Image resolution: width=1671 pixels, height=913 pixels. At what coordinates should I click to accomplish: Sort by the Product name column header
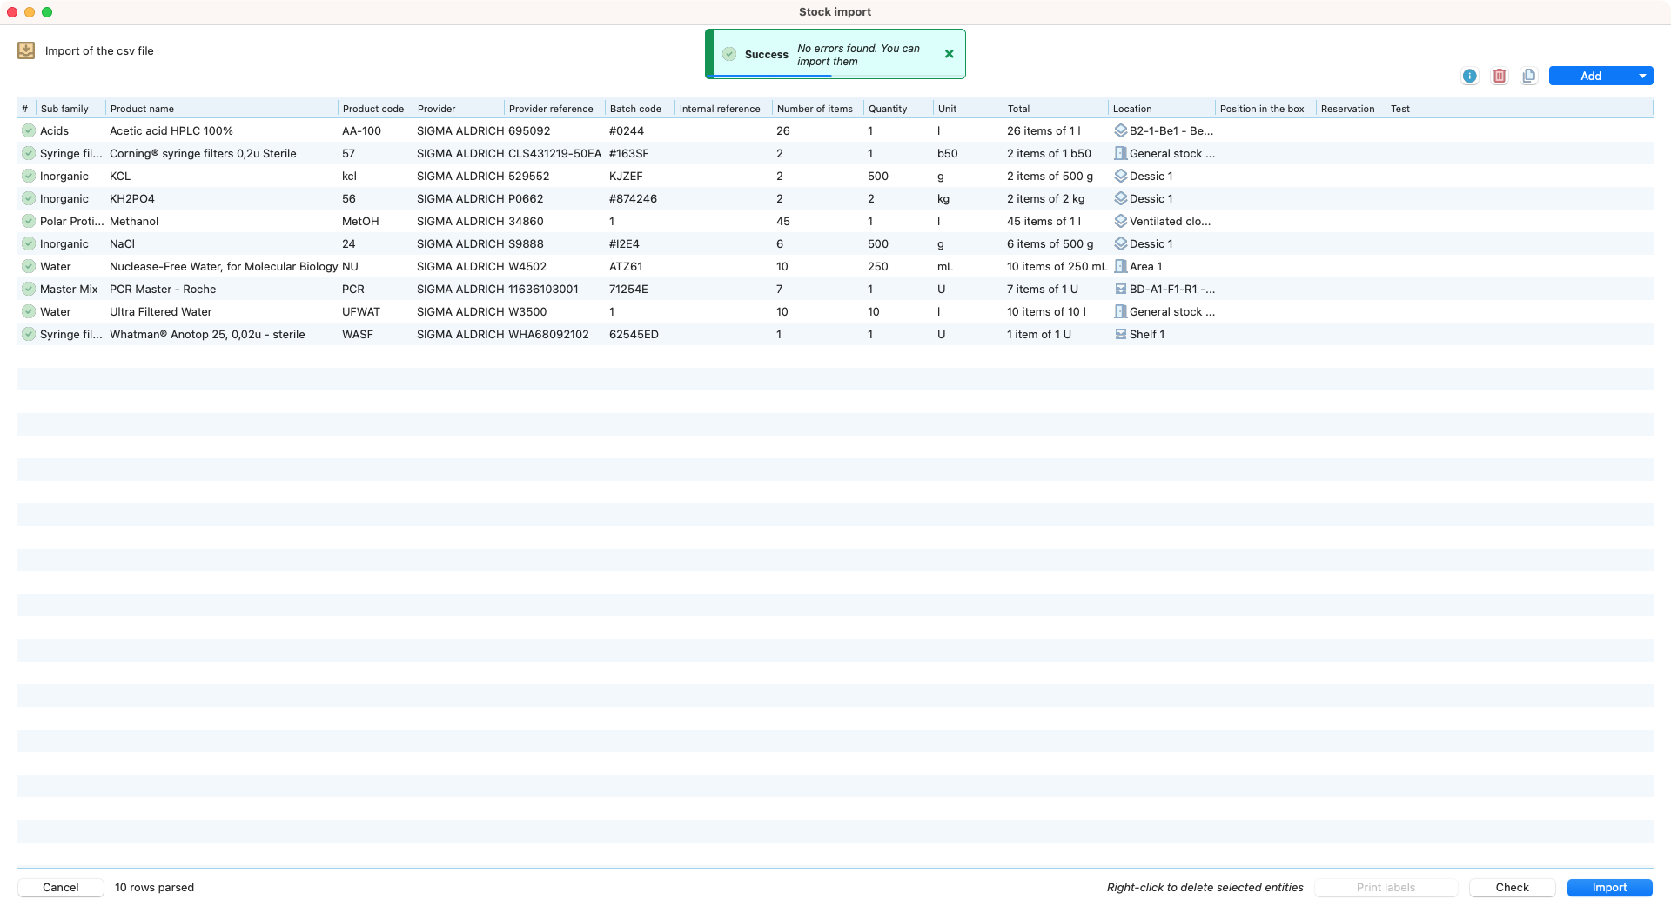click(x=142, y=109)
